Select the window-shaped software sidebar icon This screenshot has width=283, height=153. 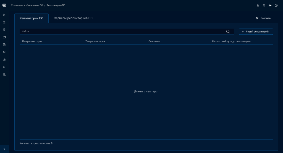pos(4,37)
